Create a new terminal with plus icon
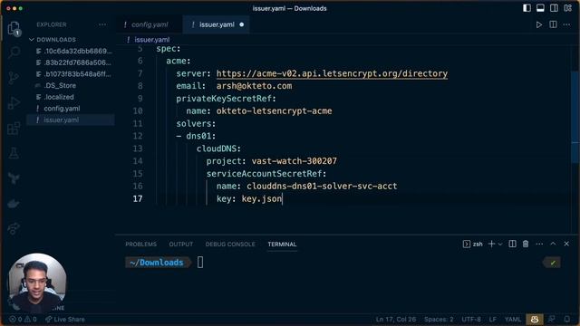The image size is (580, 326). pos(491,244)
